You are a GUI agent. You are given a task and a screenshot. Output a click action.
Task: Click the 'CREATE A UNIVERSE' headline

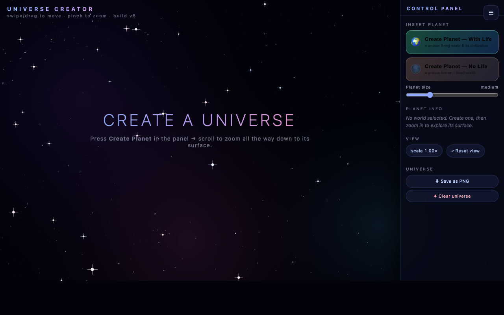click(199, 120)
